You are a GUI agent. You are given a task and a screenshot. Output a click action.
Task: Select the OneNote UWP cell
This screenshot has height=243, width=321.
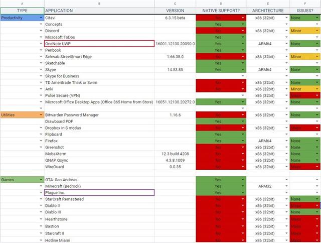tap(99, 44)
